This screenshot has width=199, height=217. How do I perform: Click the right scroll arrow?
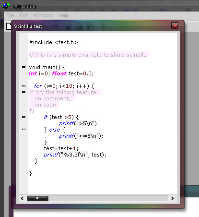(x=172, y=198)
